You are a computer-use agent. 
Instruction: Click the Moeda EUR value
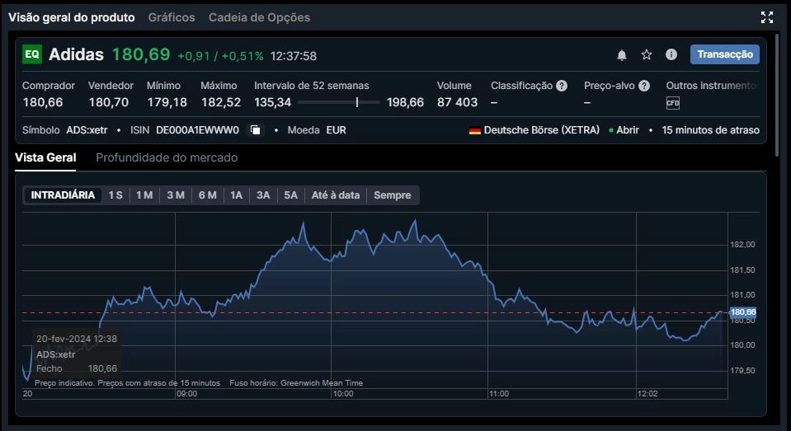[x=336, y=130]
